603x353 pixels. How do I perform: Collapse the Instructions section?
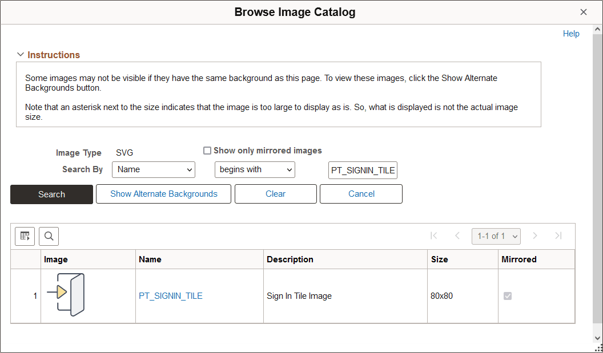[21, 54]
